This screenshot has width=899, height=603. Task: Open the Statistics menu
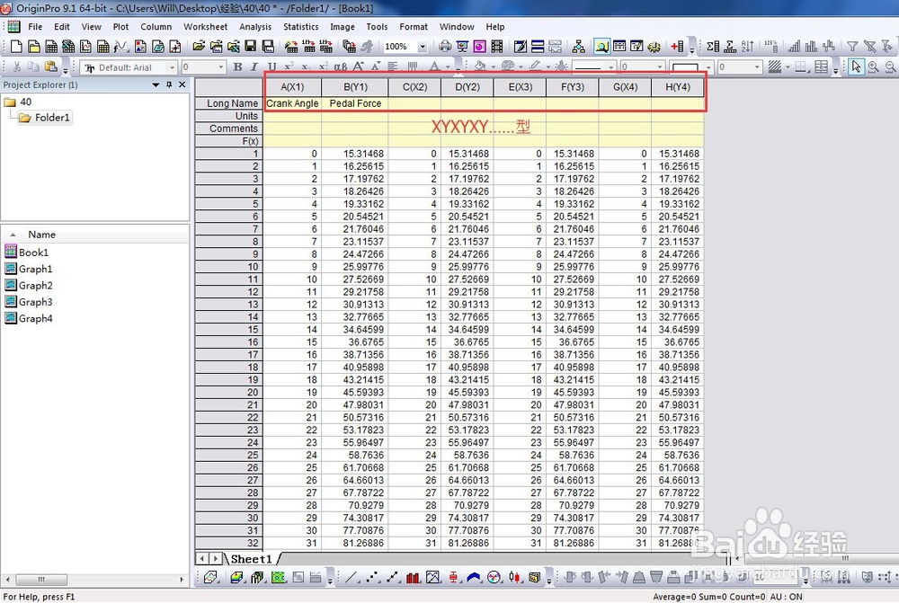click(300, 27)
